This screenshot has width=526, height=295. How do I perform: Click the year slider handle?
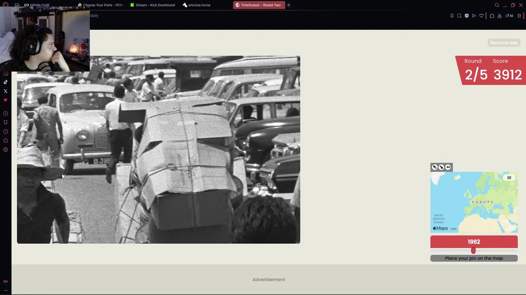pos(473,250)
